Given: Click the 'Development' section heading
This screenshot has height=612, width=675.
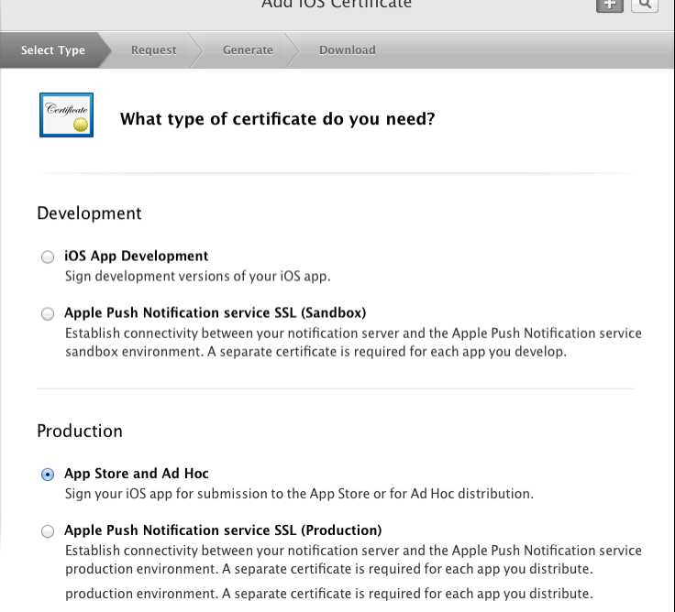Looking at the screenshot, I should click(89, 213).
